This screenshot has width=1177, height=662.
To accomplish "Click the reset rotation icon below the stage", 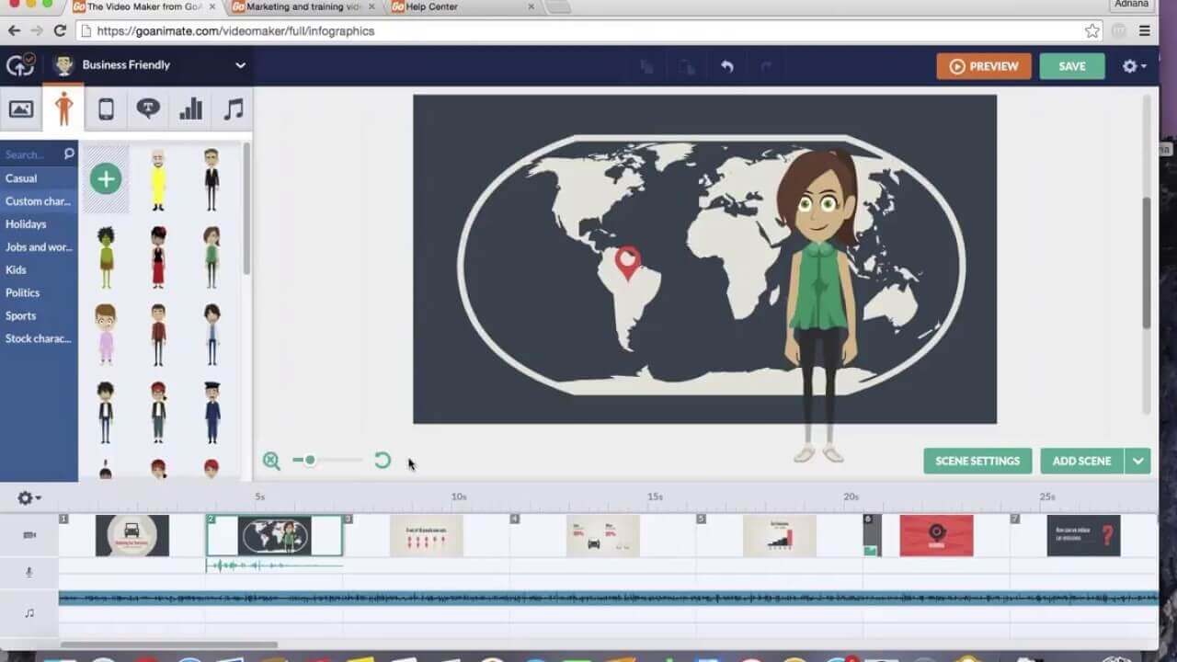I will coord(382,460).
